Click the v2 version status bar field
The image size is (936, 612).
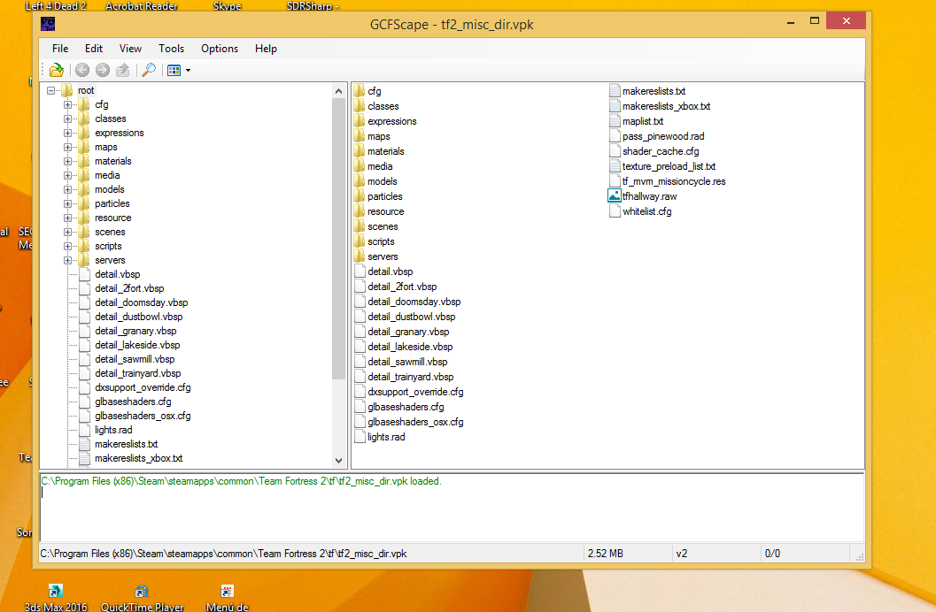tap(716, 554)
